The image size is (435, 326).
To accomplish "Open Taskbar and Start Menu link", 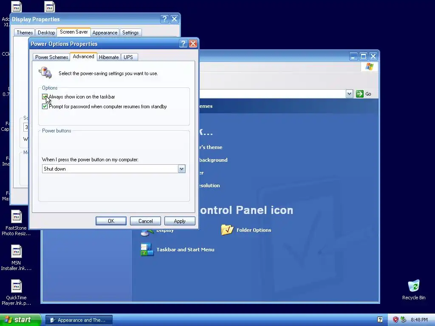I will coord(185,250).
